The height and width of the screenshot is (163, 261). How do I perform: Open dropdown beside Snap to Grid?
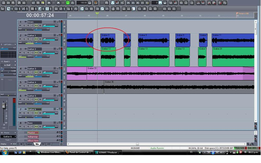(x=36, y=9)
